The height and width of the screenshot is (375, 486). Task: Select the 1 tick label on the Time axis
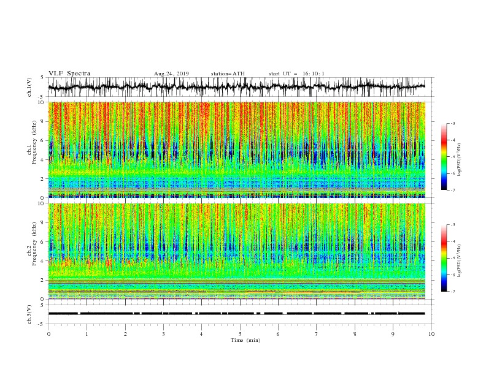click(87, 334)
